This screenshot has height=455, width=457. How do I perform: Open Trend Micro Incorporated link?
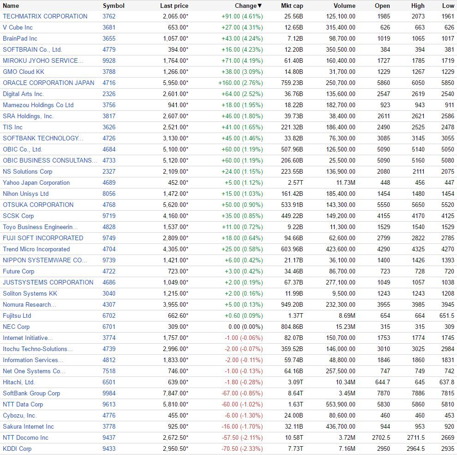[36, 249]
